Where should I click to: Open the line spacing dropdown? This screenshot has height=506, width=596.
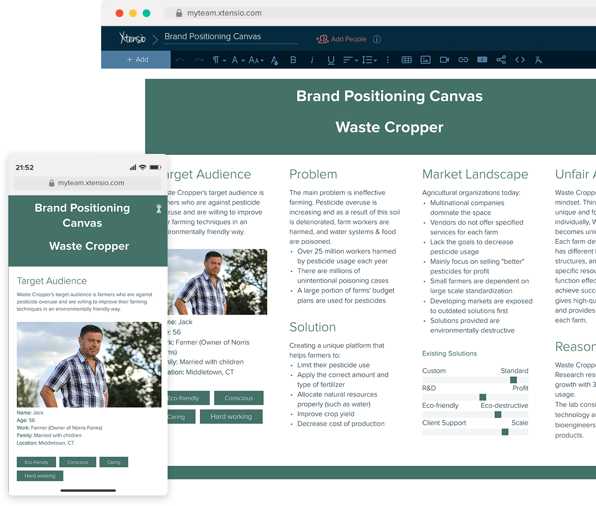[x=369, y=59]
